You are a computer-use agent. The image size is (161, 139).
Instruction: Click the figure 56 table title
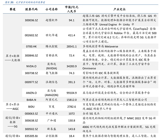[x=25, y=2]
